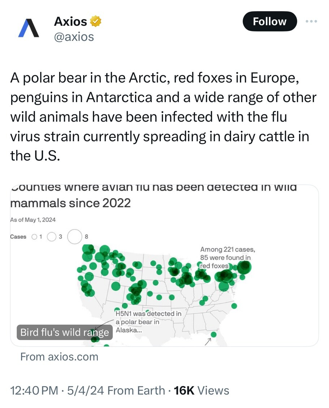Click the 'Bird flu's wild range' card label
This screenshot has width=329, height=408.
pyautogui.click(x=65, y=332)
